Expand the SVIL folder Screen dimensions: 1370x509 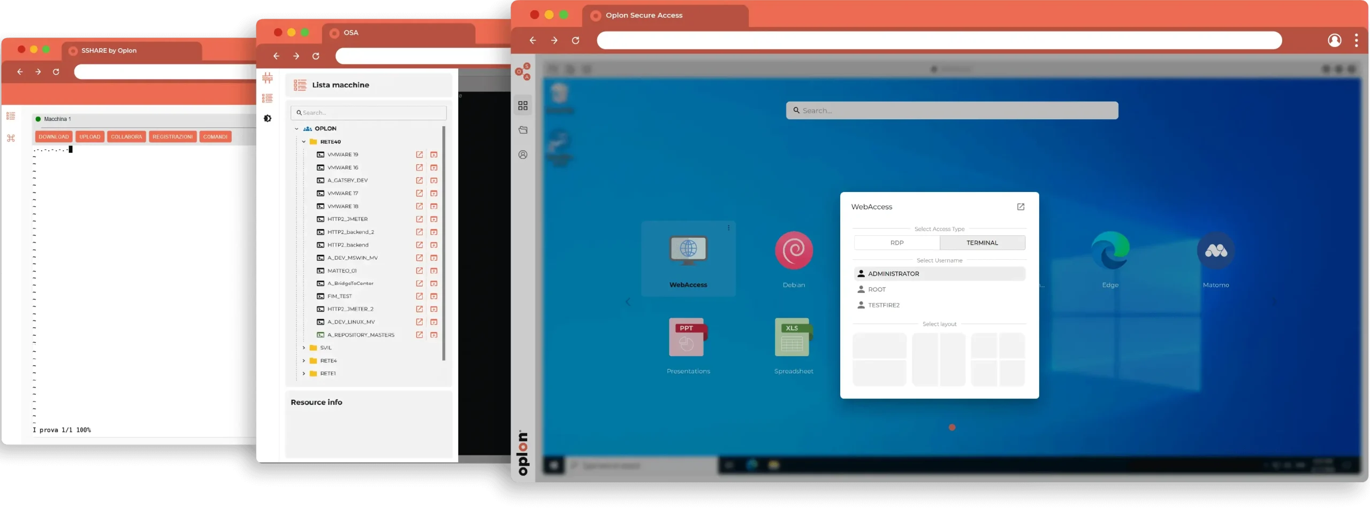pyautogui.click(x=304, y=348)
